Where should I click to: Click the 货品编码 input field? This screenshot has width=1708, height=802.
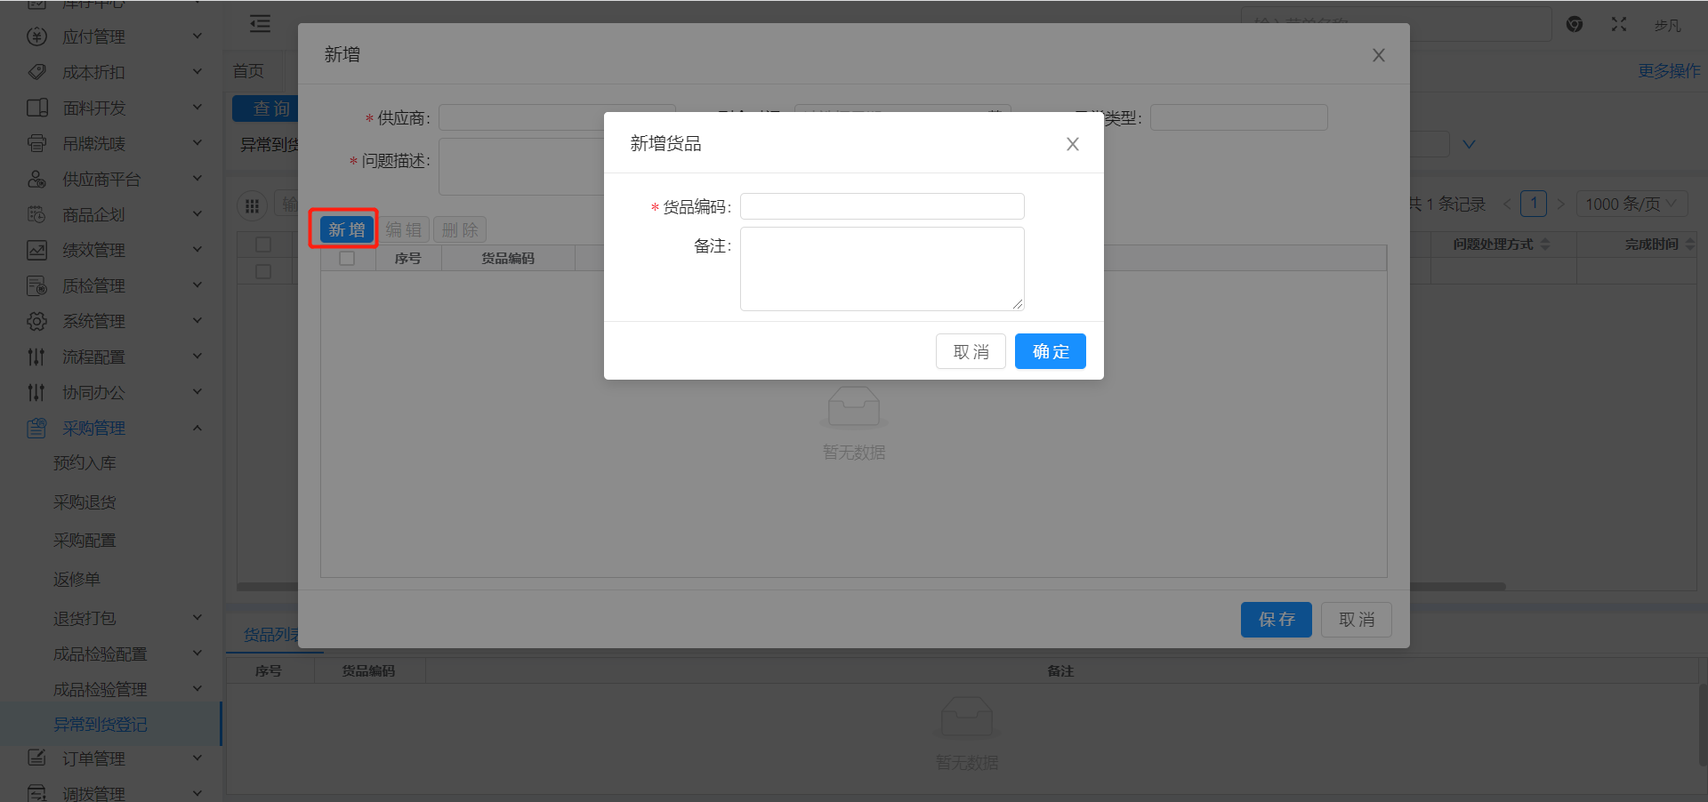coord(882,206)
